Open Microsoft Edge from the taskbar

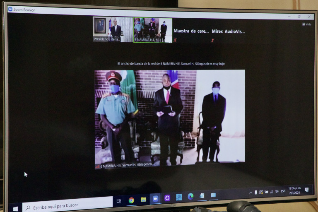pyautogui.click(x=190, y=196)
